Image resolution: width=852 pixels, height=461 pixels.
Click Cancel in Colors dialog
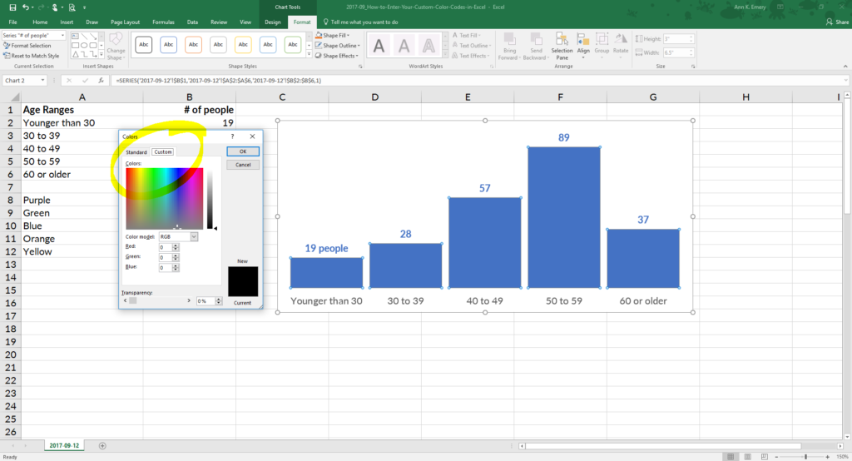[x=243, y=165]
